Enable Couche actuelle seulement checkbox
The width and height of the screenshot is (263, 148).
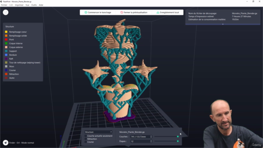click(x=86, y=136)
